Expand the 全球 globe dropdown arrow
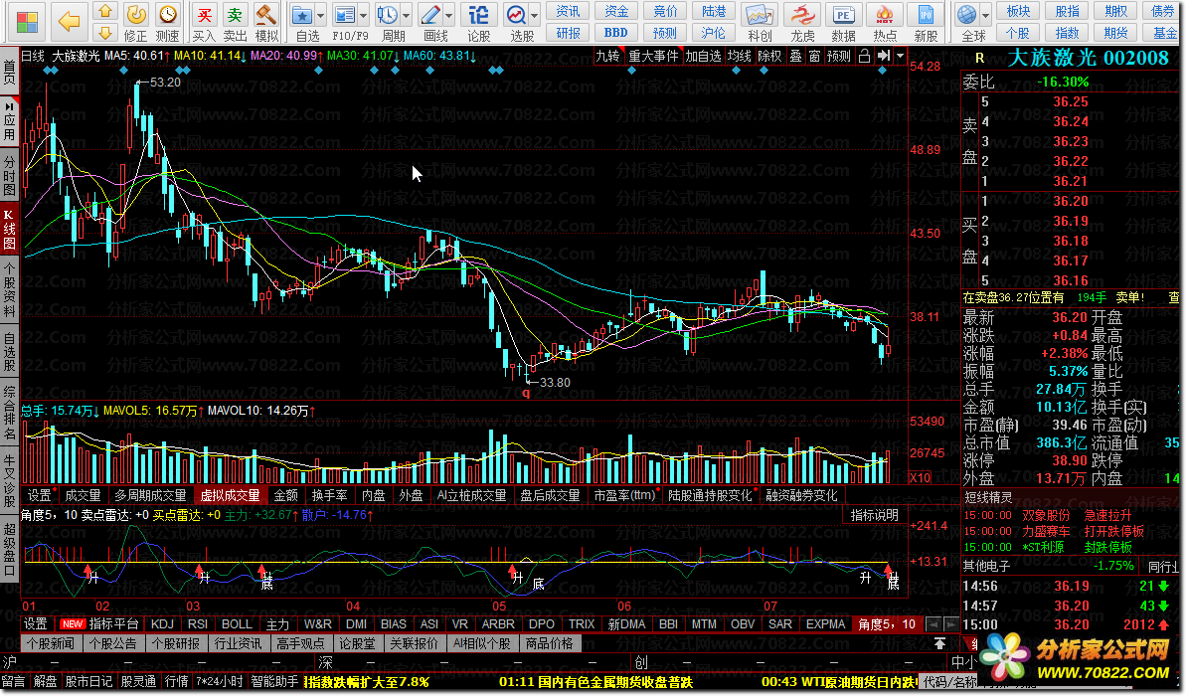 [x=986, y=15]
